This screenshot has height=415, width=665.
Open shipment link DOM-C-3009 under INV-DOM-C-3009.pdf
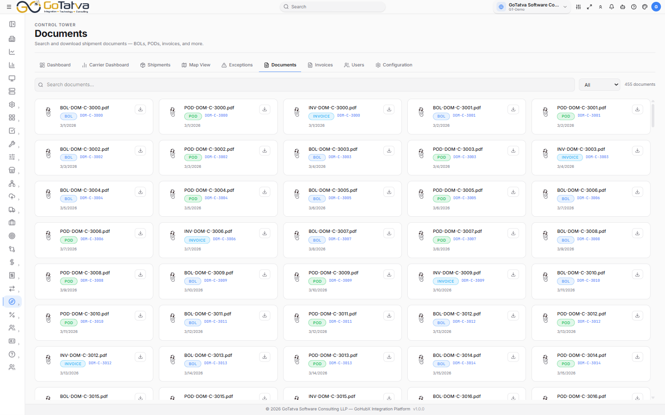coord(473,281)
